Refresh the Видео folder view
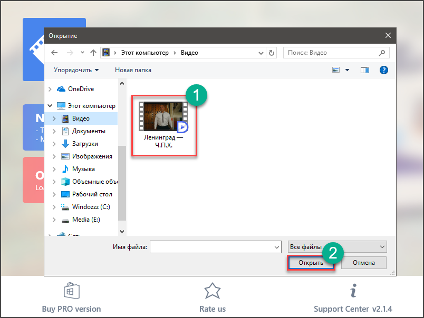Image resolution: width=424 pixels, height=318 pixels. pyautogui.click(x=272, y=53)
